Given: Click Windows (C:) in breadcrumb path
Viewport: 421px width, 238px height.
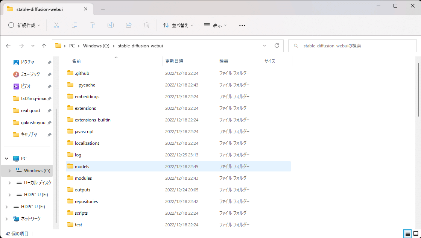Looking at the screenshot, I should tap(96, 46).
